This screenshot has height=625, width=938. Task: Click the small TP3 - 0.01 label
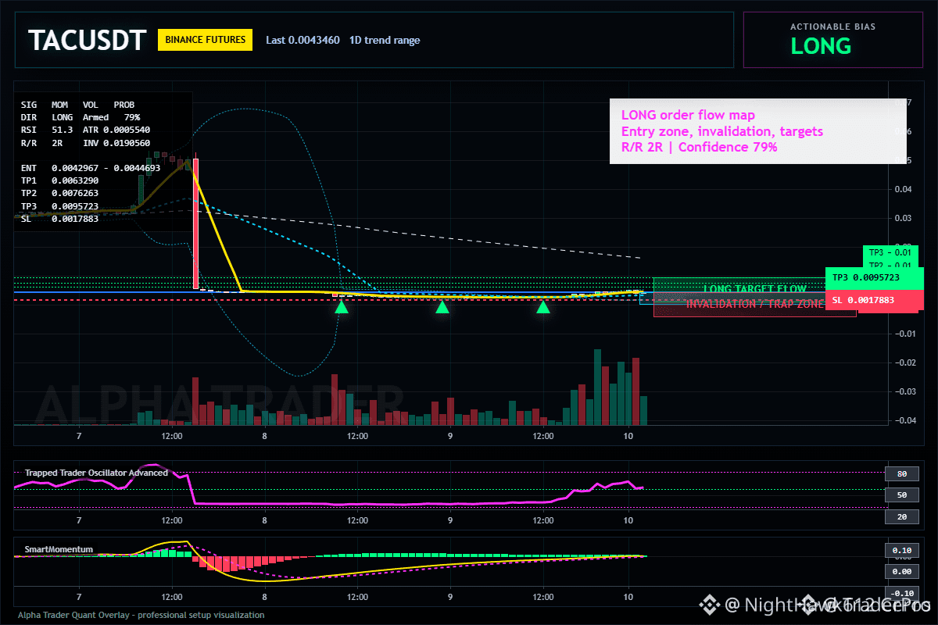tap(890, 252)
